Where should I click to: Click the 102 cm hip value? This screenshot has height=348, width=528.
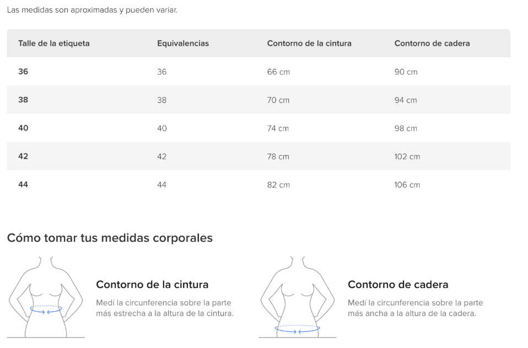click(x=407, y=157)
